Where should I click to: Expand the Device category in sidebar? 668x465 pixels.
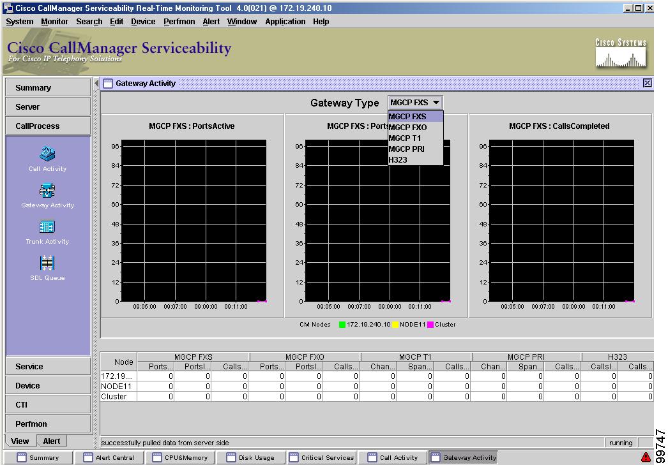point(48,385)
